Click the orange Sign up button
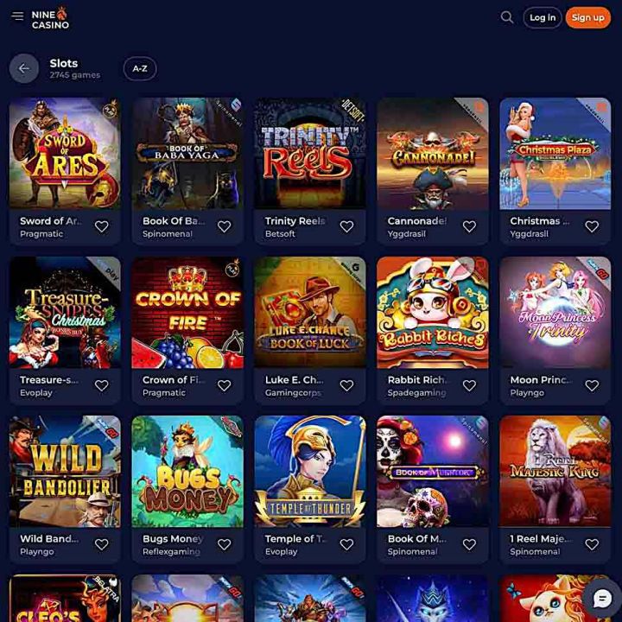 (588, 17)
